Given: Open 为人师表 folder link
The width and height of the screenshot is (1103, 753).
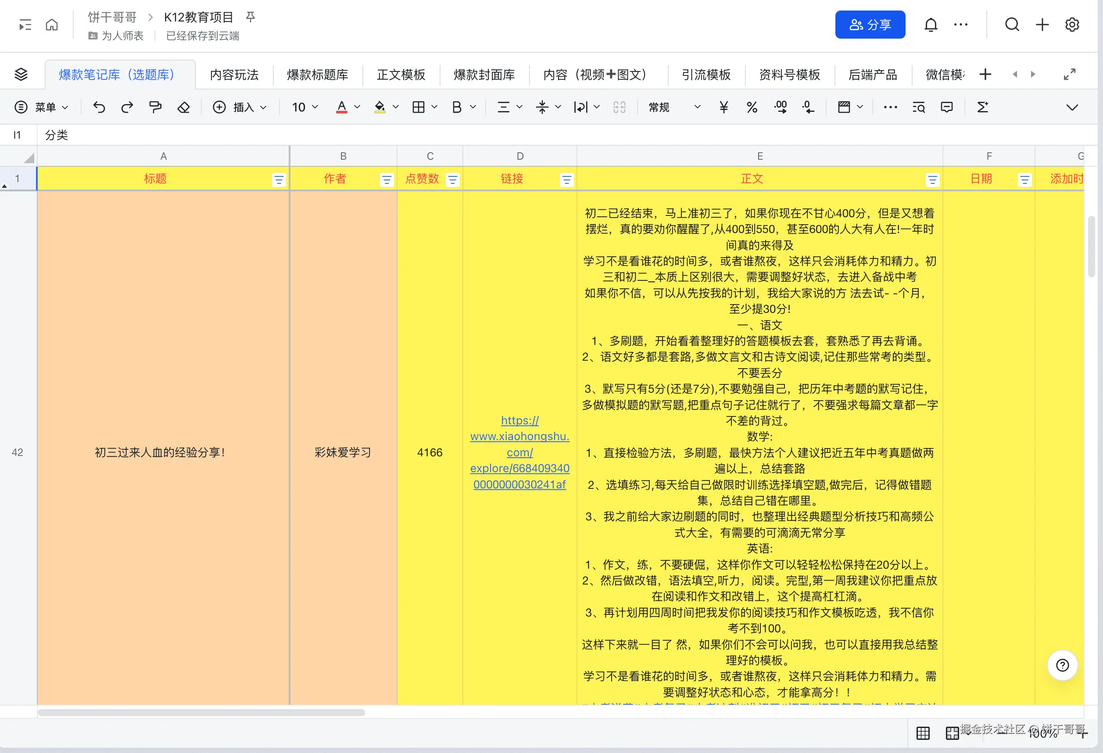Looking at the screenshot, I should [x=116, y=36].
